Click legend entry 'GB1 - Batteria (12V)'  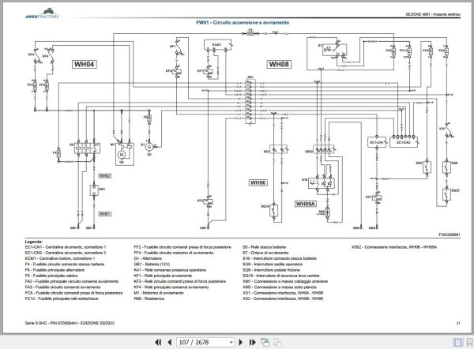(x=152, y=264)
